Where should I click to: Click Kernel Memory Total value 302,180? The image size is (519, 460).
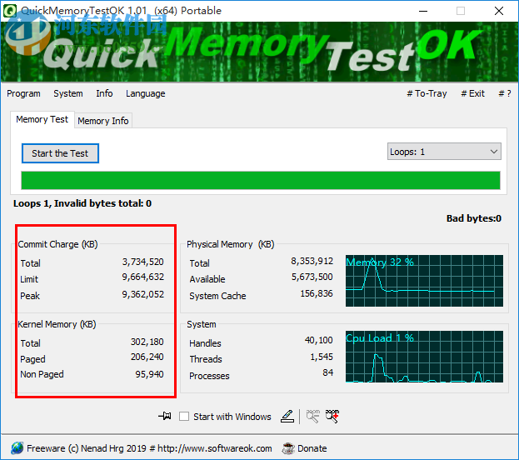point(147,342)
